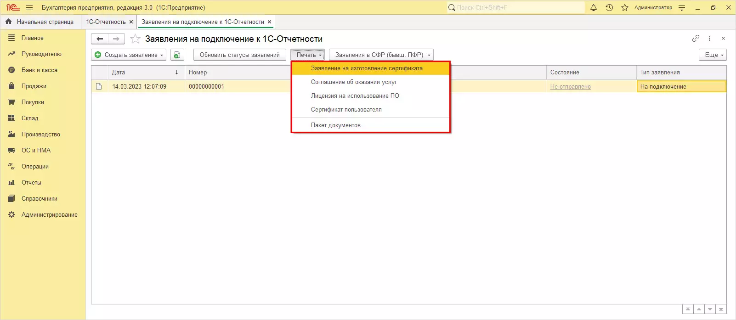The width and height of the screenshot is (736, 320).
Task: Click the Тип заявления column header
Action: [x=681, y=72]
